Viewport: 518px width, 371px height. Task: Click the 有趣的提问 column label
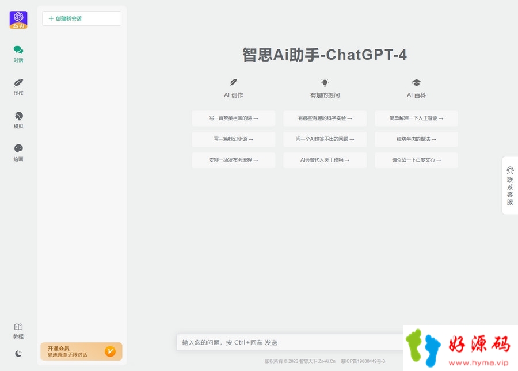[325, 95]
